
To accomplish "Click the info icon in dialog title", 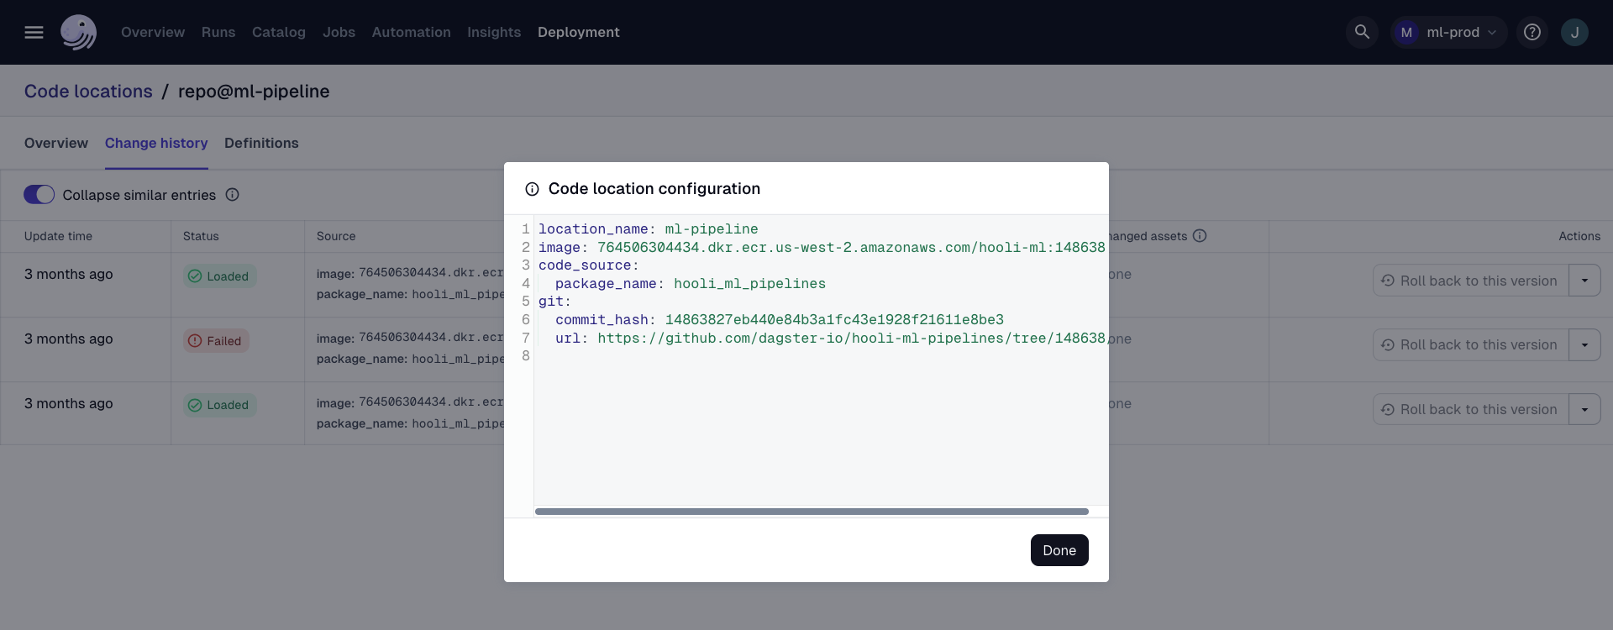I will (x=532, y=189).
